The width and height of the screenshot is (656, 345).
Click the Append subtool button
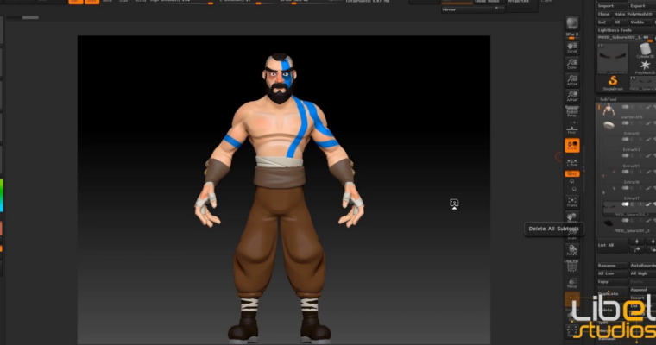point(642,290)
